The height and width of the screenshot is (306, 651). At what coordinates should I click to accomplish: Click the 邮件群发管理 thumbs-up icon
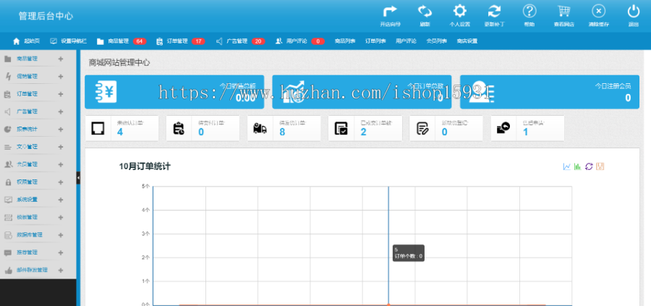pyautogui.click(x=8, y=271)
